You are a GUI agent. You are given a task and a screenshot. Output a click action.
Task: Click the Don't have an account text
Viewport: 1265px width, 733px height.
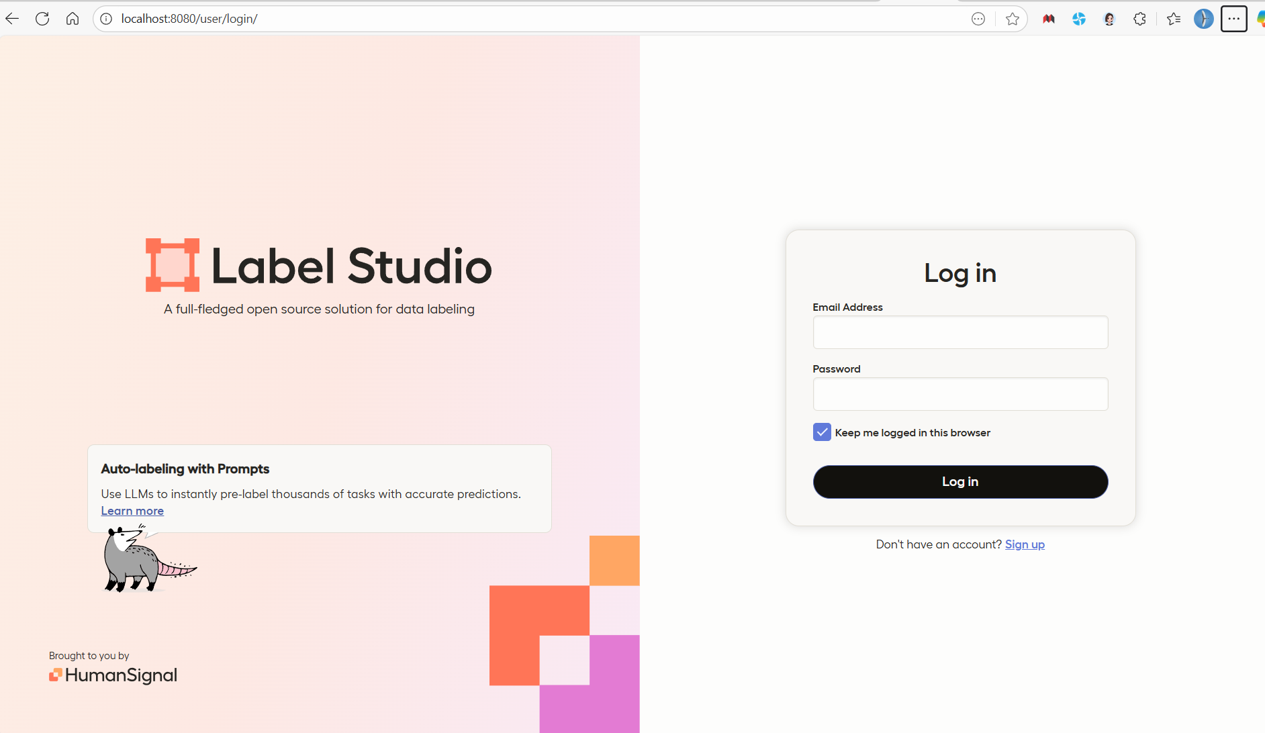pos(939,544)
